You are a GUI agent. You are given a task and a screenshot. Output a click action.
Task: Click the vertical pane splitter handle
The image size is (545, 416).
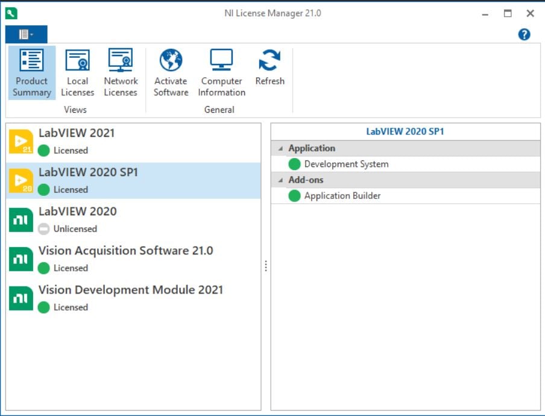(266, 266)
